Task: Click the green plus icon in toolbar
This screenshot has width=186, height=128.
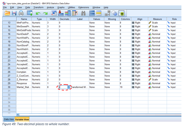Action: (122, 13)
